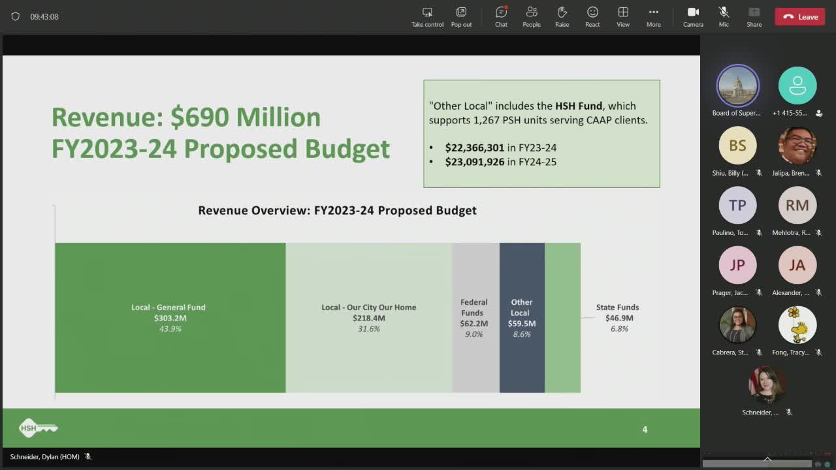
Task: Click the Alexander JA participant avatar
Action: coord(797,265)
